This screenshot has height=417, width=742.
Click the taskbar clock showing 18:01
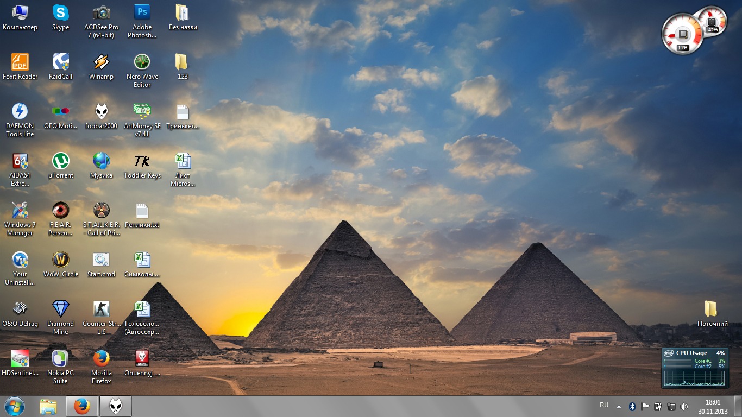[x=713, y=406]
